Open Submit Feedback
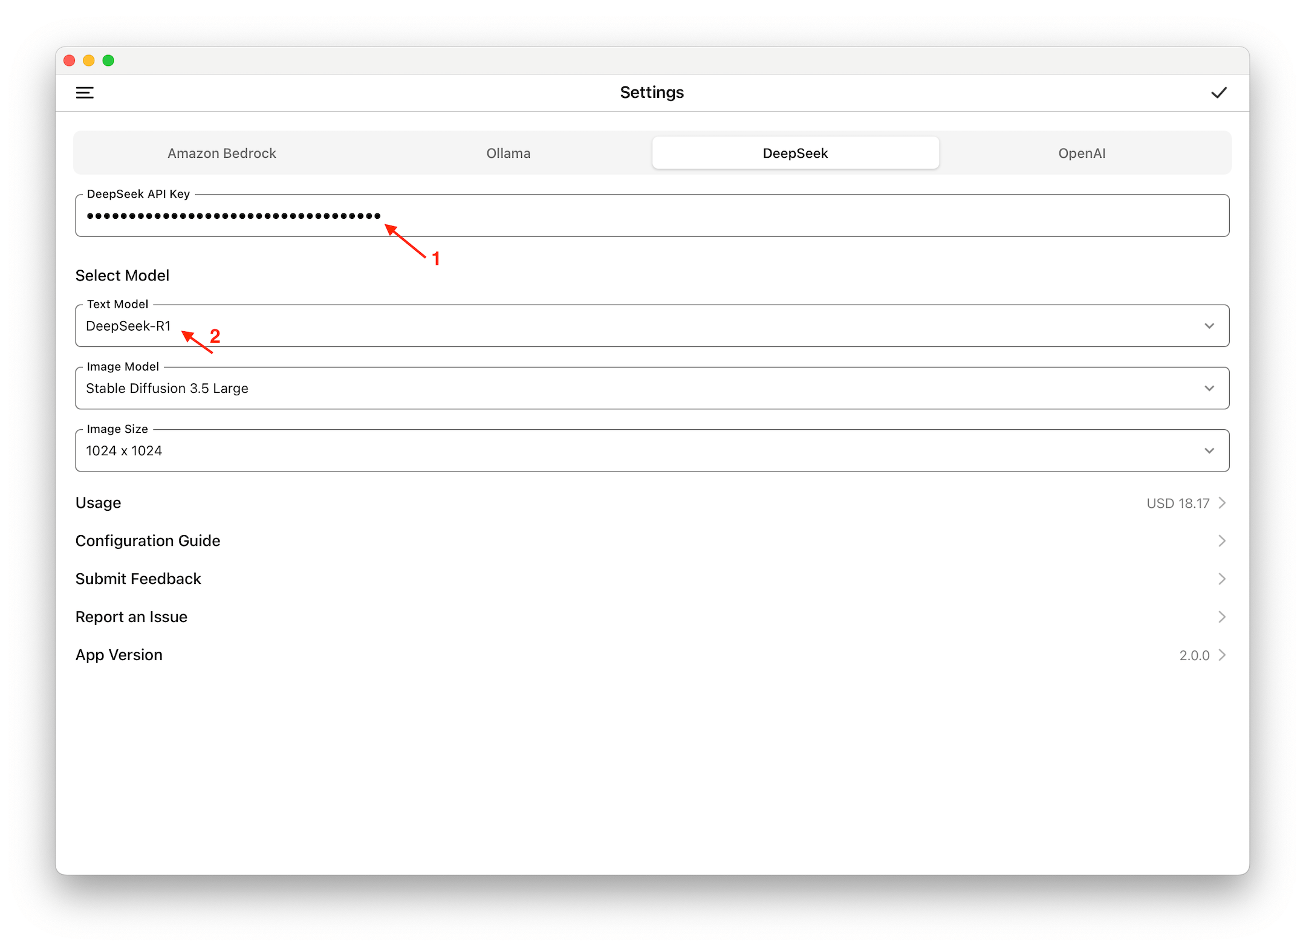1306x943 pixels. click(652, 579)
